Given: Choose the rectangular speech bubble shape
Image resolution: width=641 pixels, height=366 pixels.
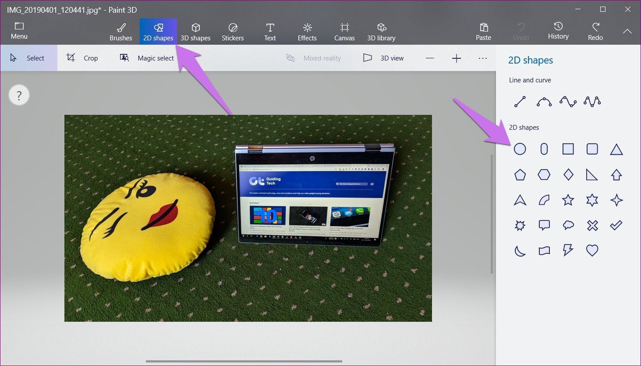Looking at the screenshot, I should tap(544, 225).
